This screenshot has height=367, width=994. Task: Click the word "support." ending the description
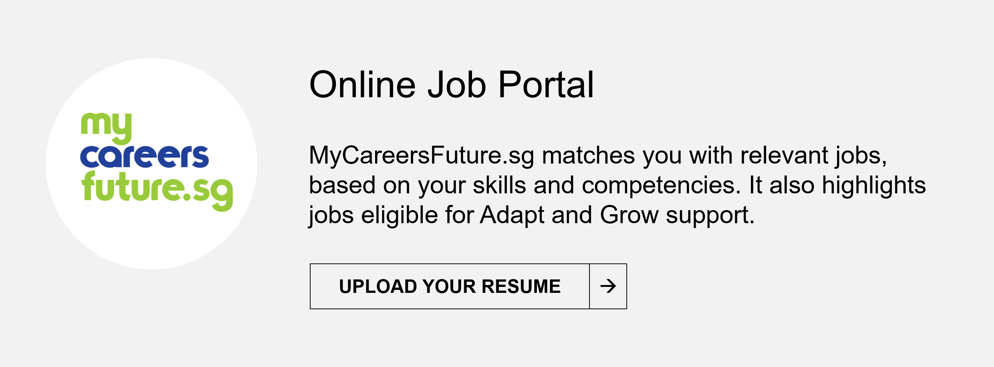click(710, 215)
